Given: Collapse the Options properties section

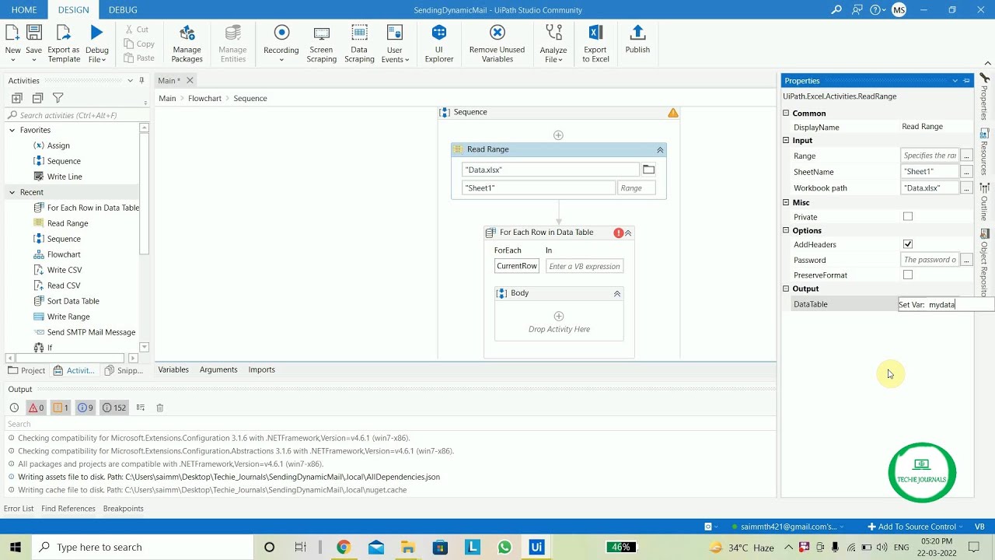Looking at the screenshot, I should [786, 230].
